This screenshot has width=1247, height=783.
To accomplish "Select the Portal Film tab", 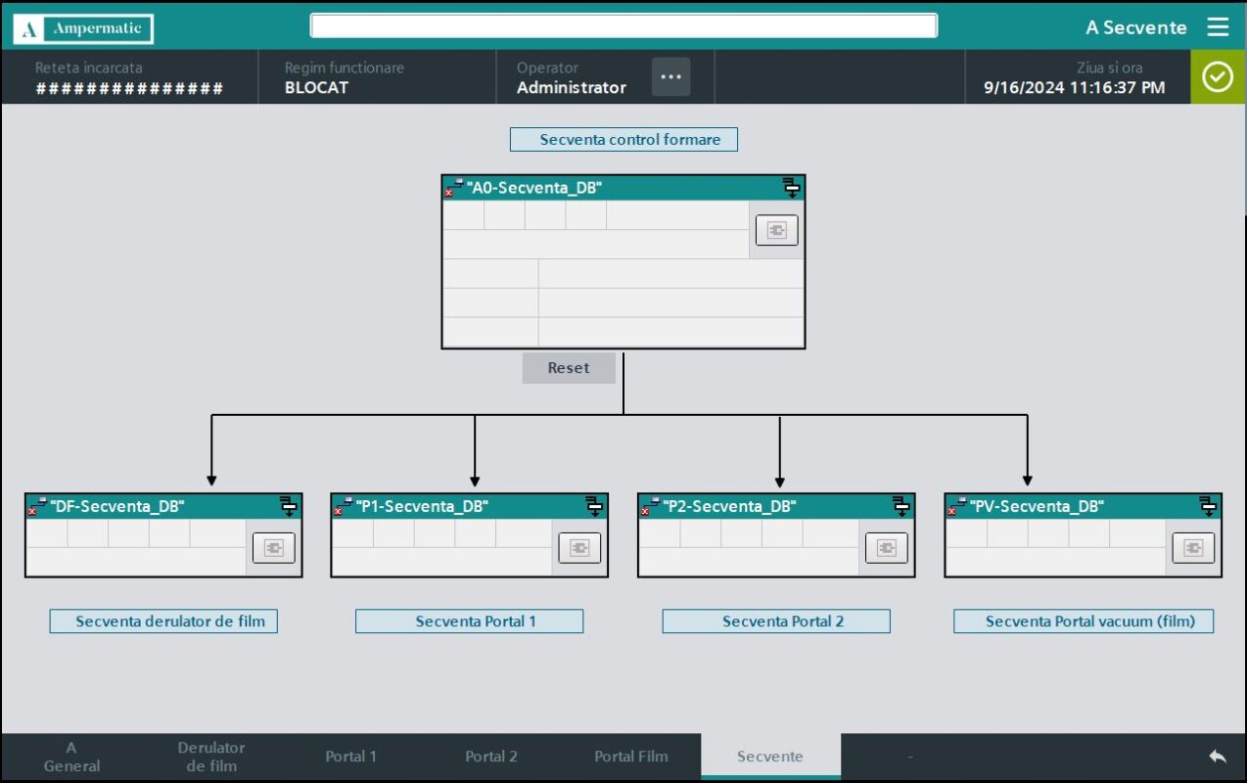I will [631, 757].
